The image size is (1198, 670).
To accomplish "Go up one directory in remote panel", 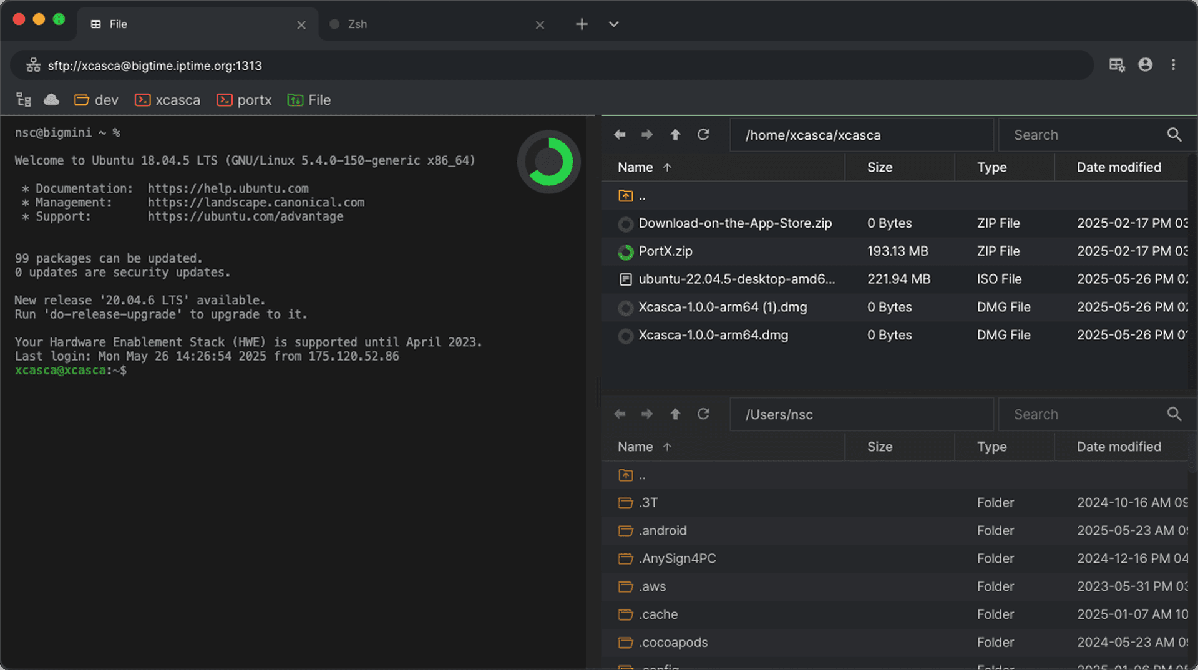I will 675,135.
